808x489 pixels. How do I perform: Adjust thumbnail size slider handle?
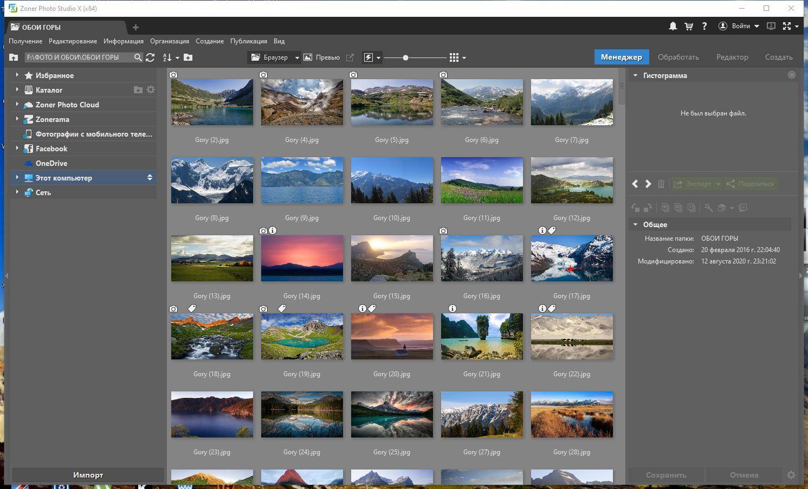(x=405, y=57)
